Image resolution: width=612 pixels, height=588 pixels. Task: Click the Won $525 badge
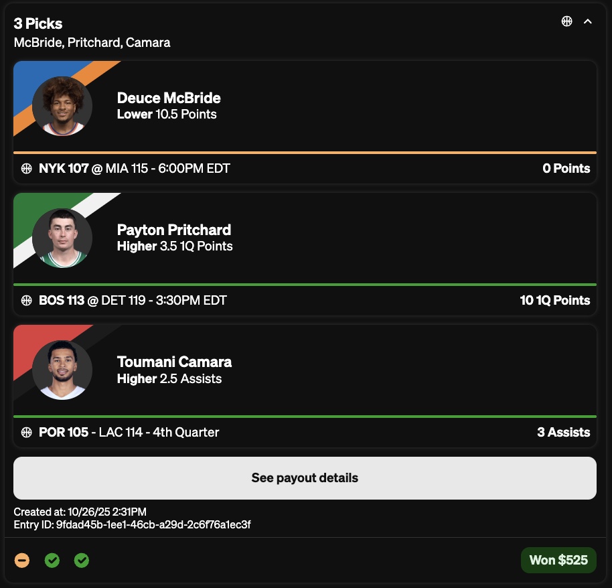coord(558,560)
